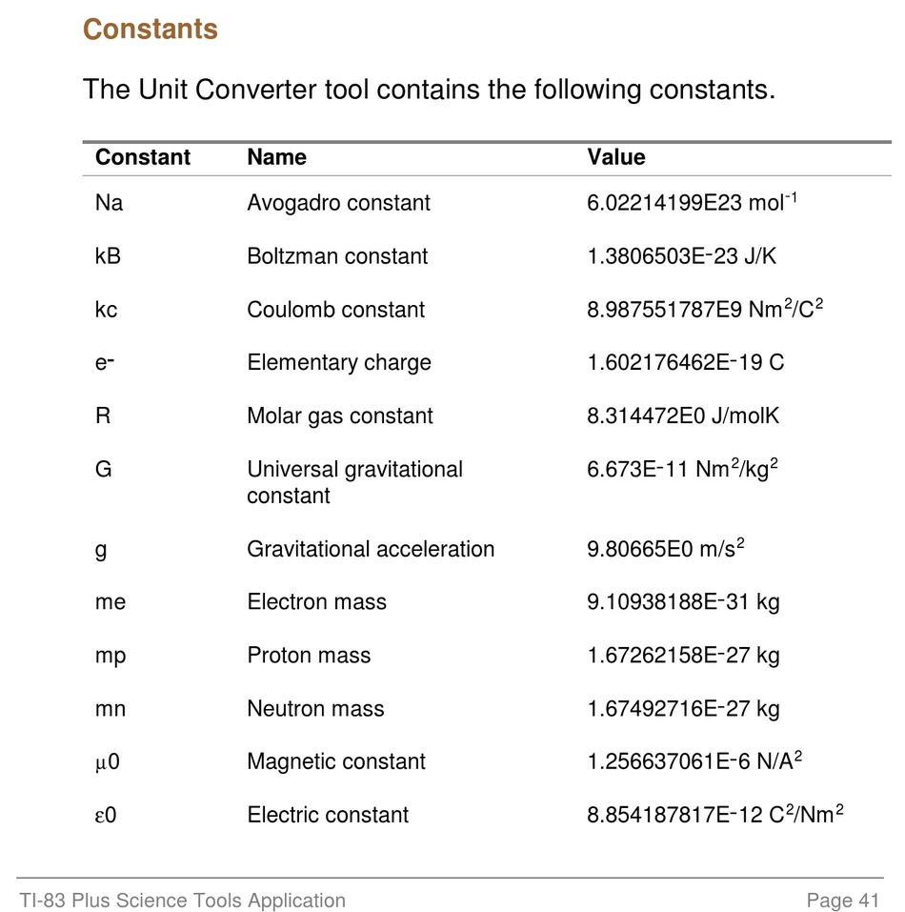Select the Electron mass value
Image resolution: width=905 pixels, height=912 pixels.
point(683,602)
